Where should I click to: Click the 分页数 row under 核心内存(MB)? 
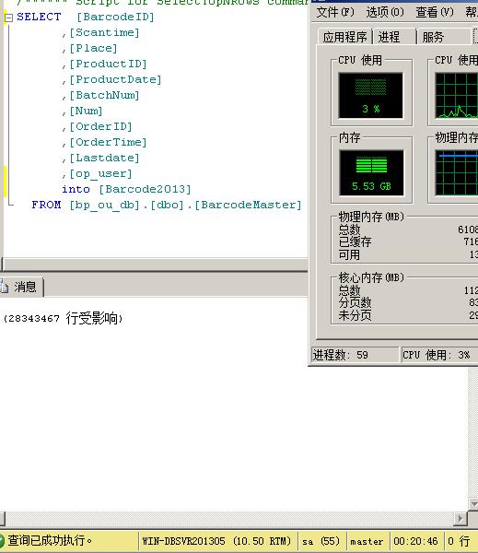[x=407, y=302]
